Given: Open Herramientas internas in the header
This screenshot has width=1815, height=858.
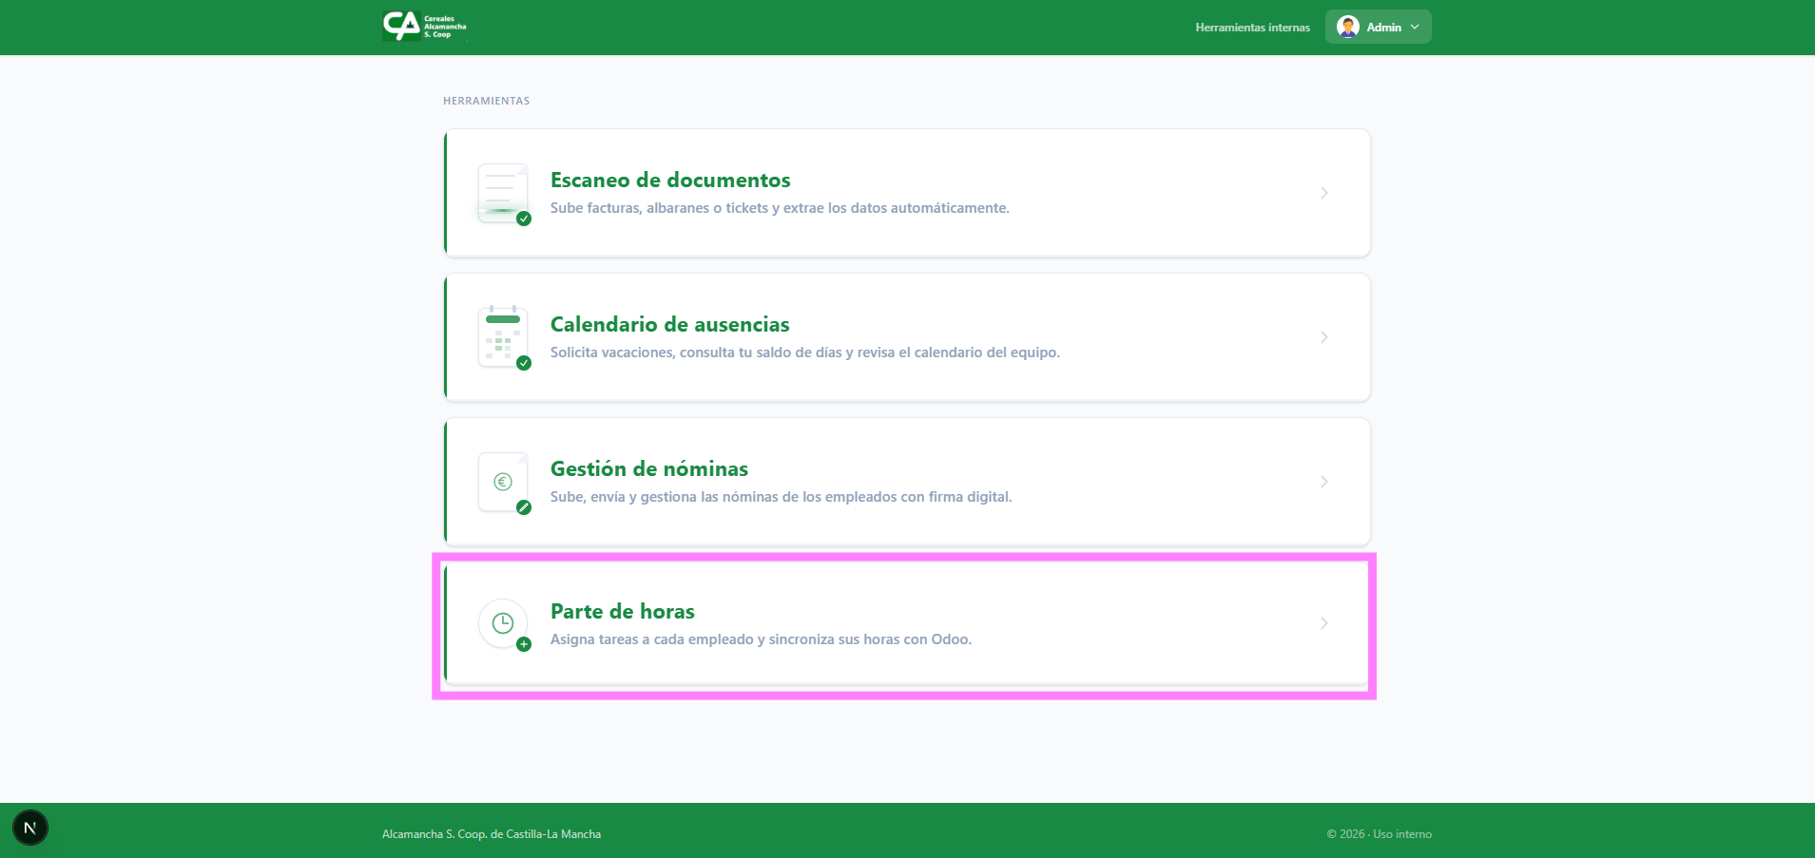Looking at the screenshot, I should [1252, 28].
